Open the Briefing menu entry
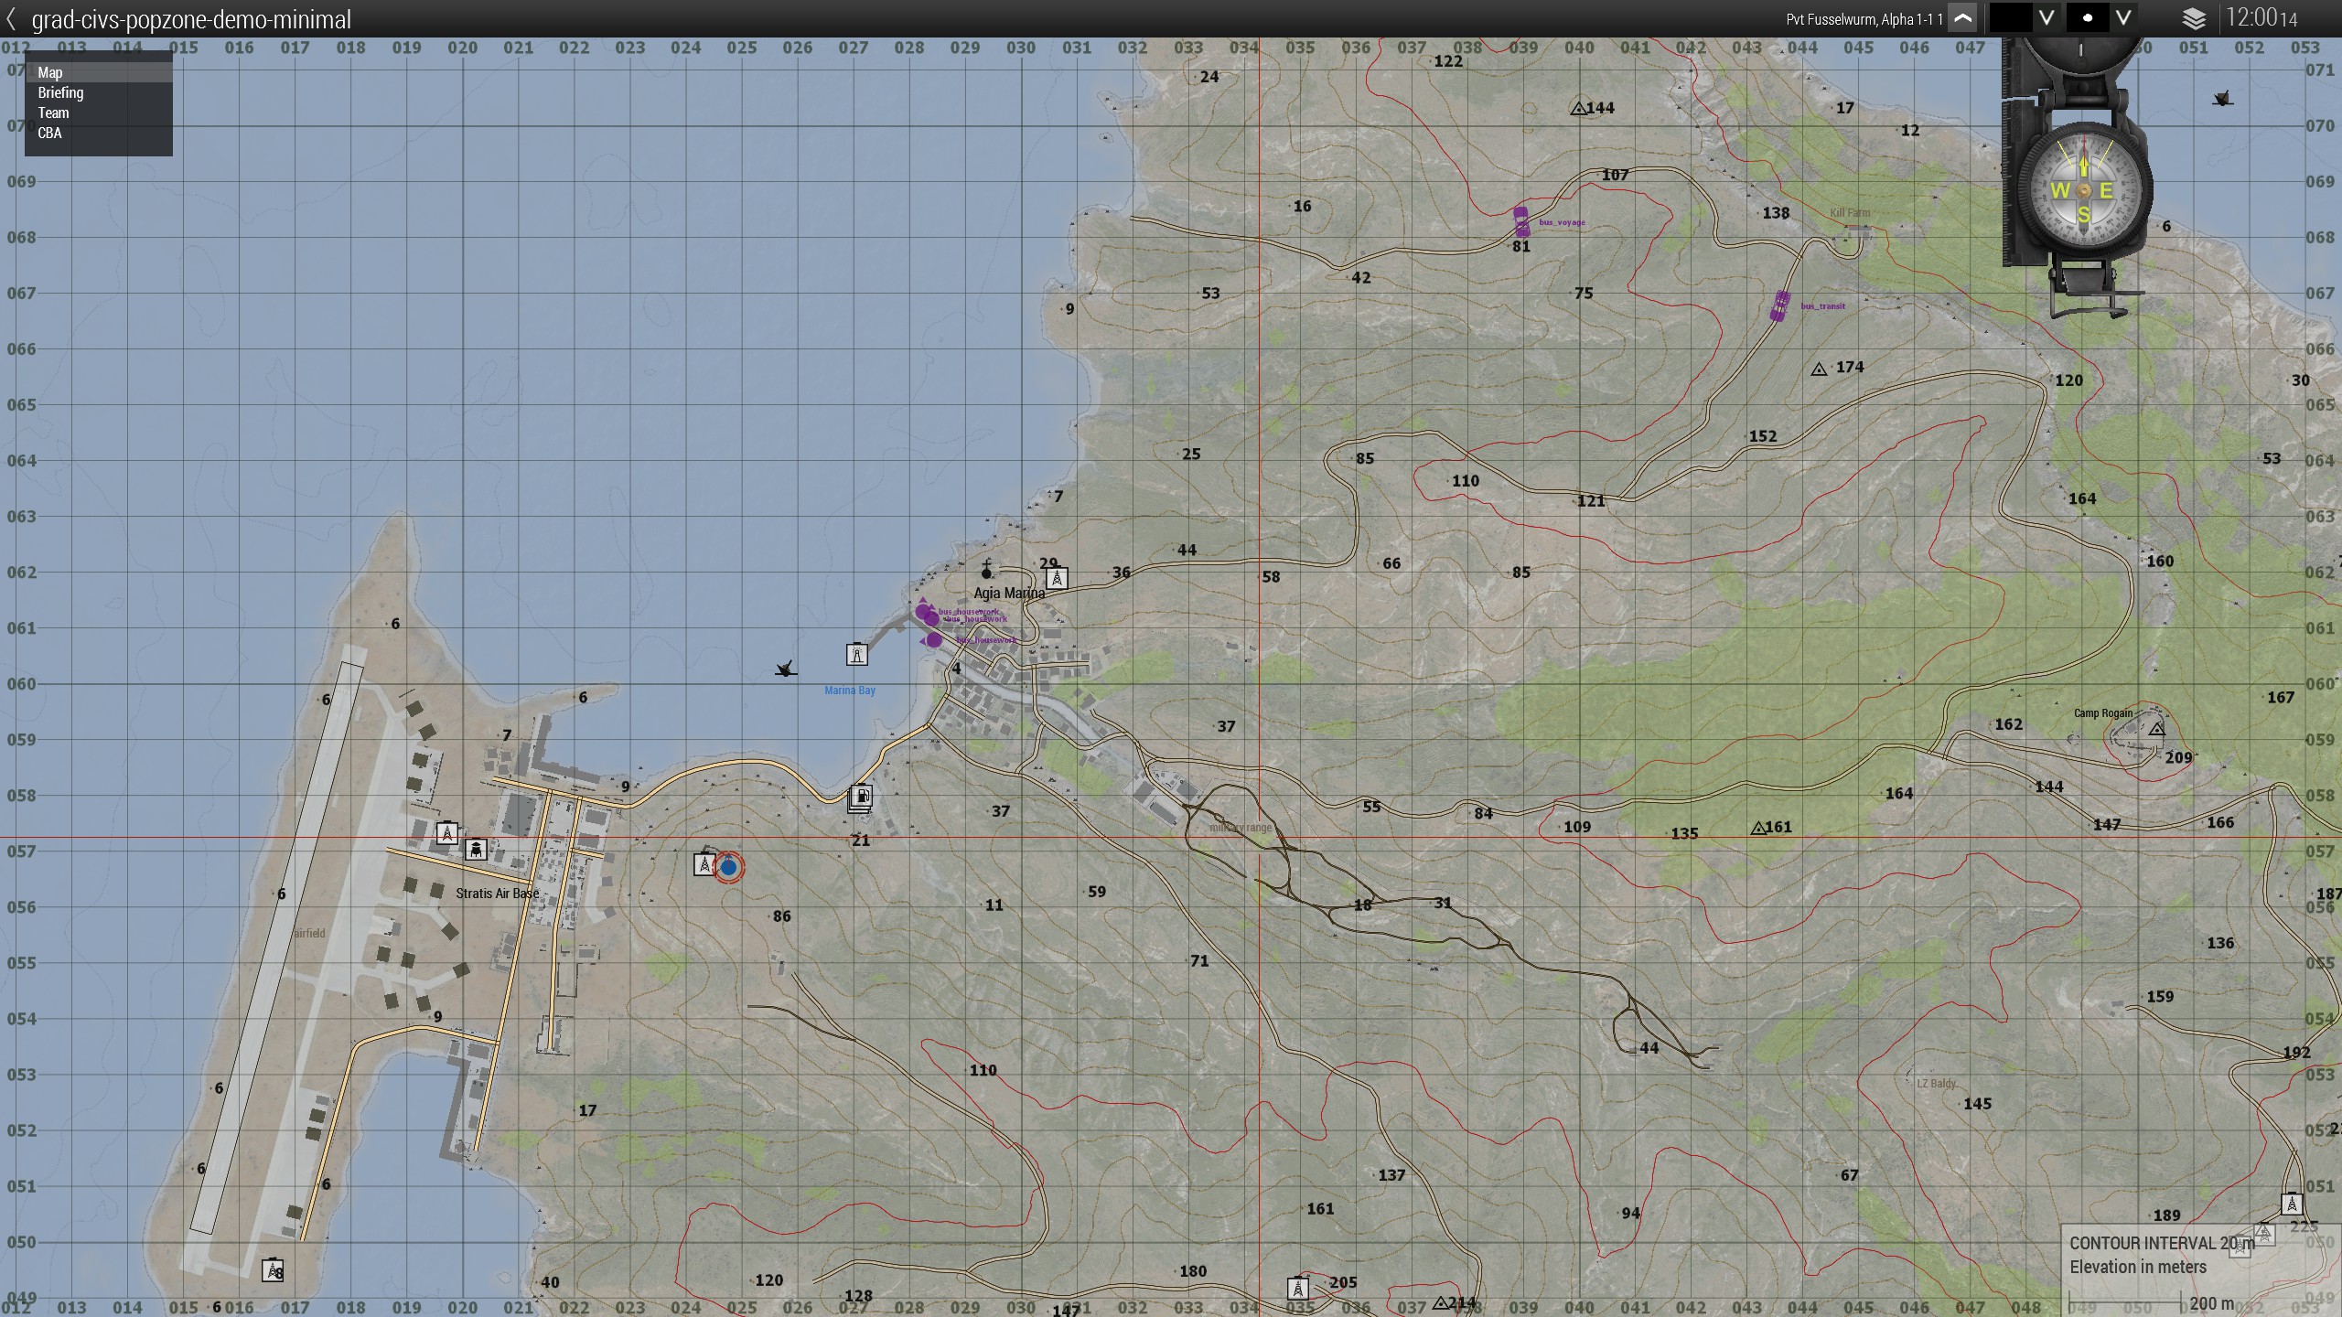Viewport: 2342px width, 1317px height. (x=60, y=92)
